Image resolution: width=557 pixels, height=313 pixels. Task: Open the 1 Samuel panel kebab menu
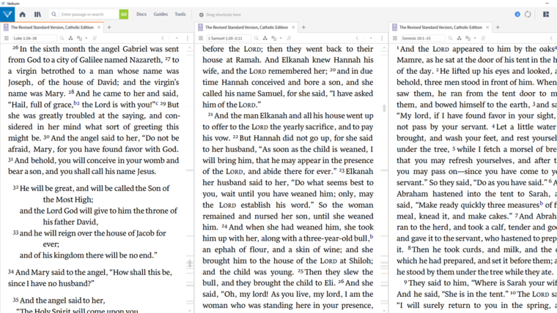382,38
